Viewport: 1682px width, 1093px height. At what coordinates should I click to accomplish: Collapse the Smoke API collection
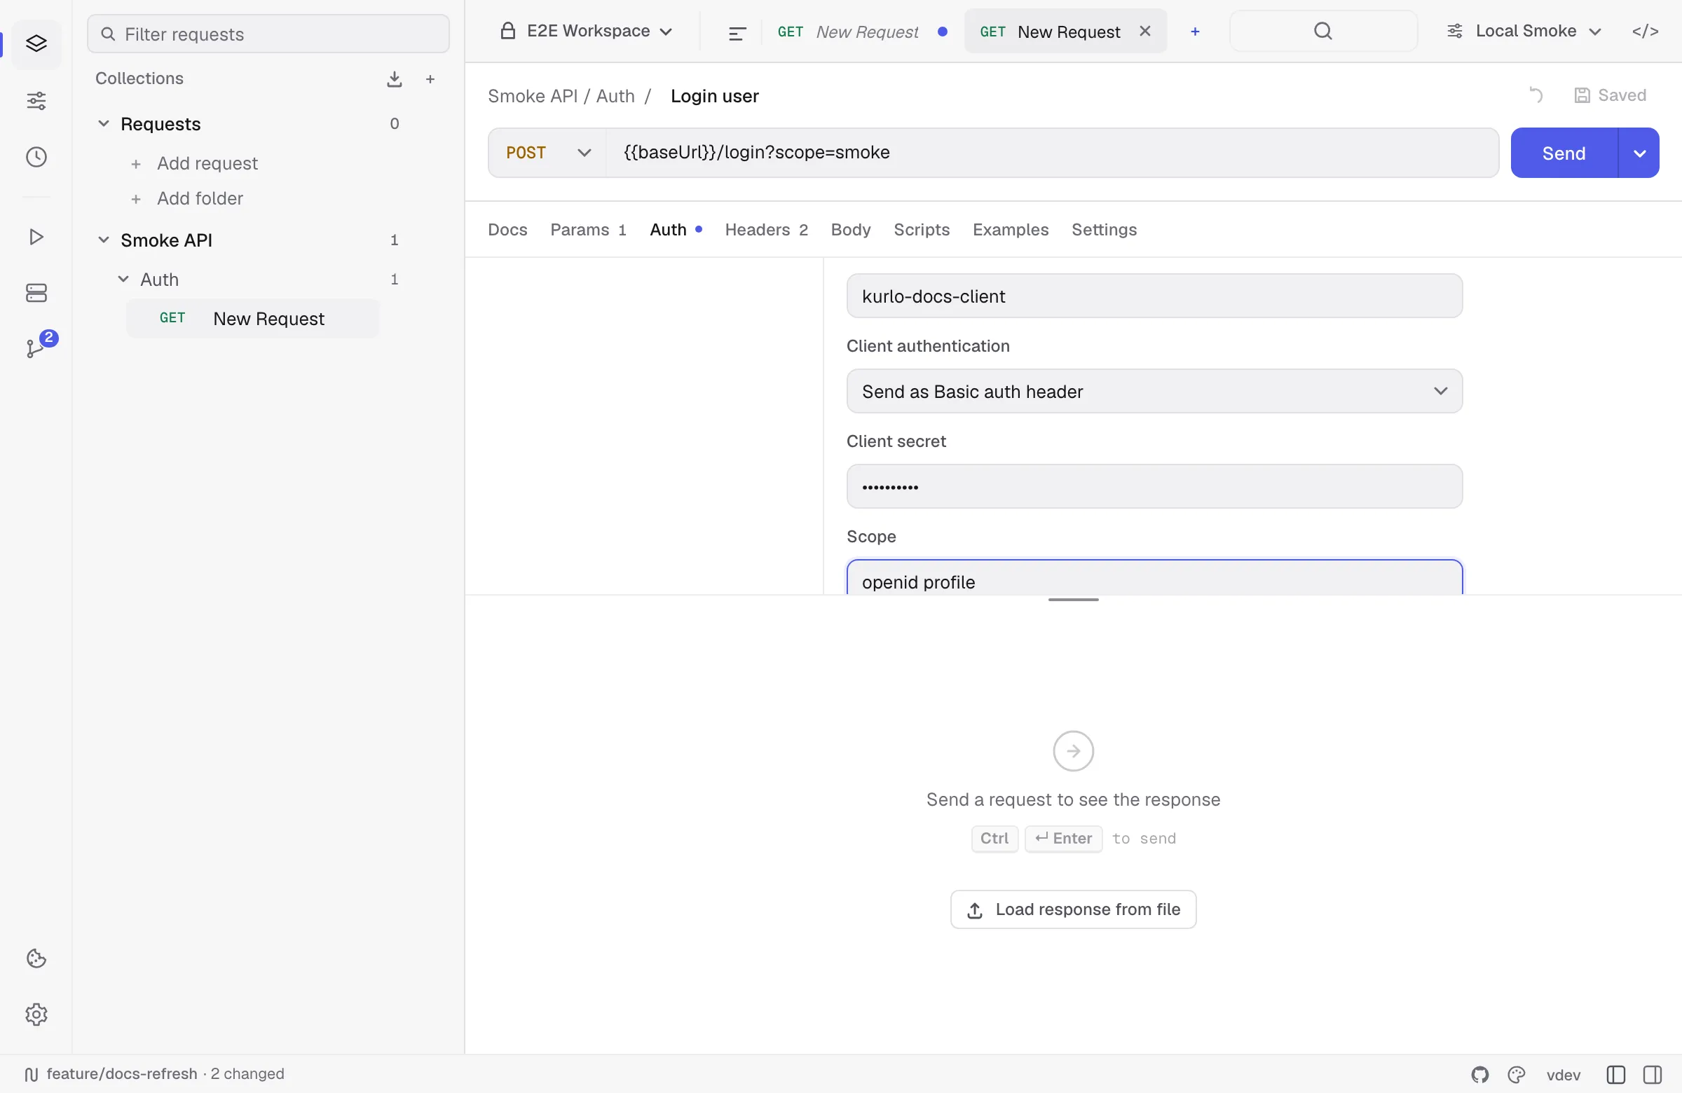103,240
